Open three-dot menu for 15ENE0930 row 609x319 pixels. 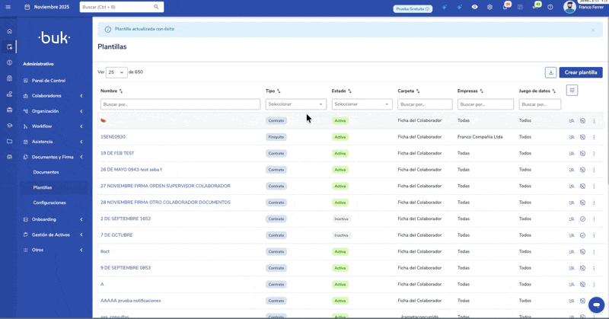[594, 137]
